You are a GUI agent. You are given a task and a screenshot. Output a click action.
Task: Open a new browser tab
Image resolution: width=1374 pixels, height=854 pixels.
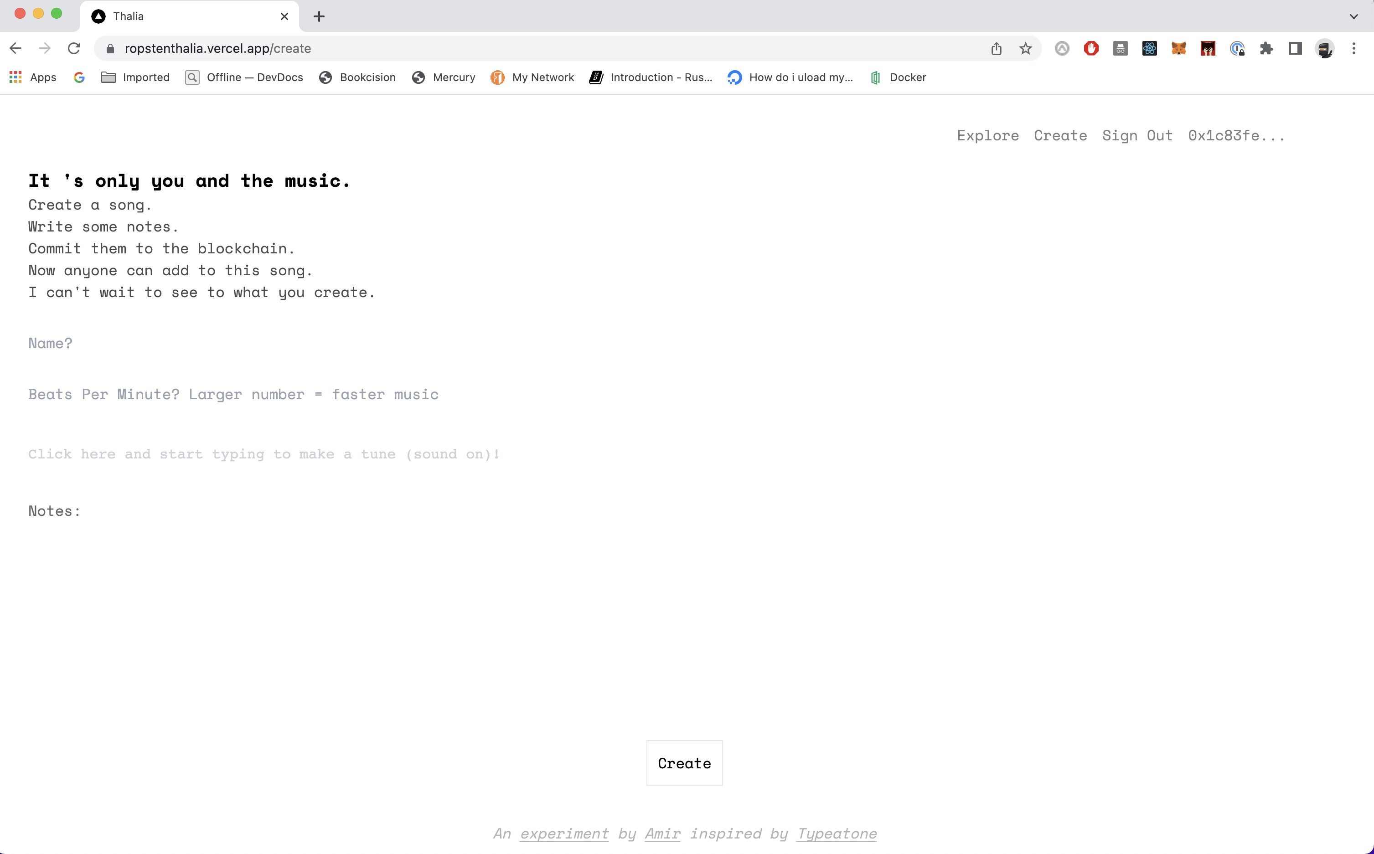point(319,16)
